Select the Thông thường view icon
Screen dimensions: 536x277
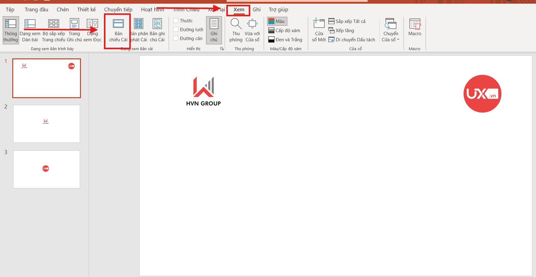pos(10,30)
